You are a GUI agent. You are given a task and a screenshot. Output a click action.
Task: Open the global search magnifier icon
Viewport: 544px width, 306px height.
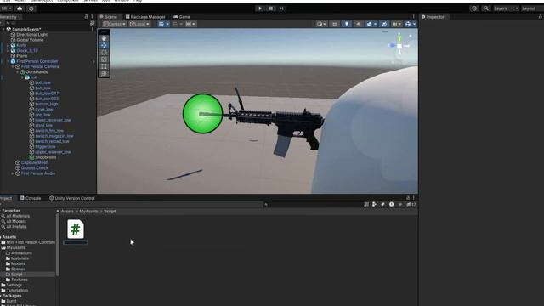tap(485, 8)
